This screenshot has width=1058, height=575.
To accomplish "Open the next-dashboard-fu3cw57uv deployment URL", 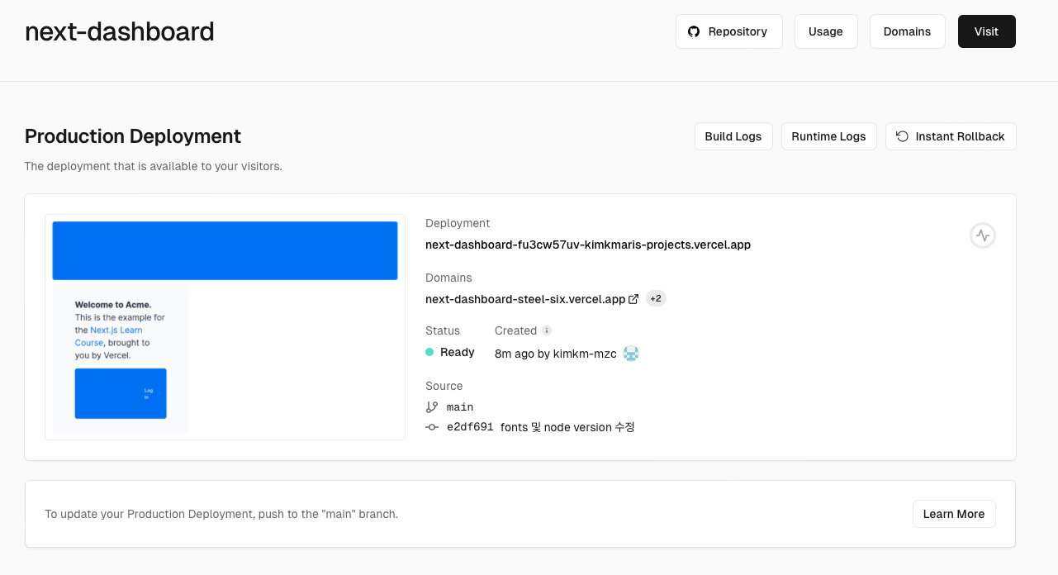I will pos(587,245).
